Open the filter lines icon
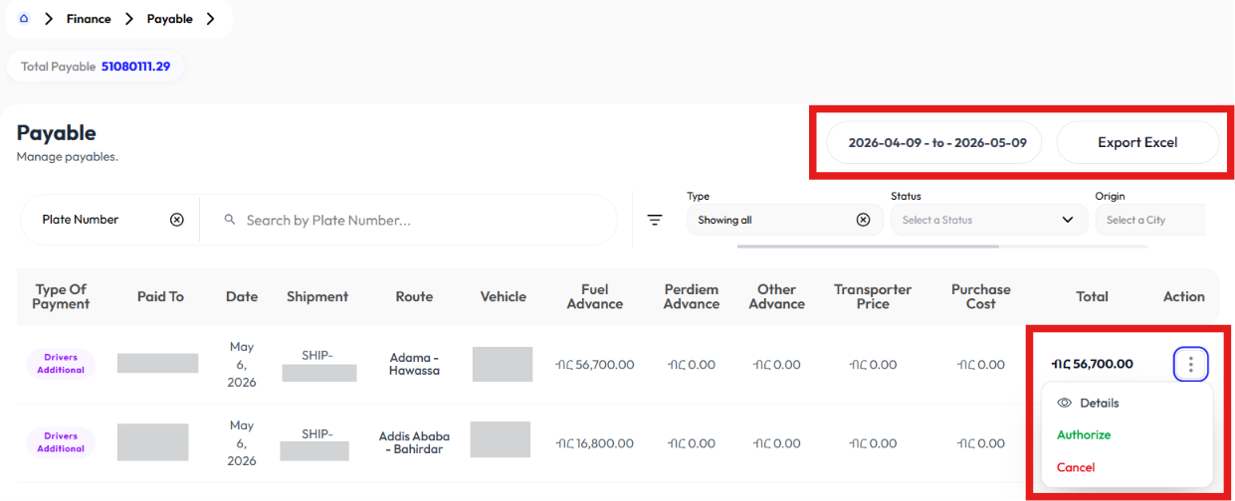Image resolution: width=1235 pixels, height=501 pixels. coord(655,220)
